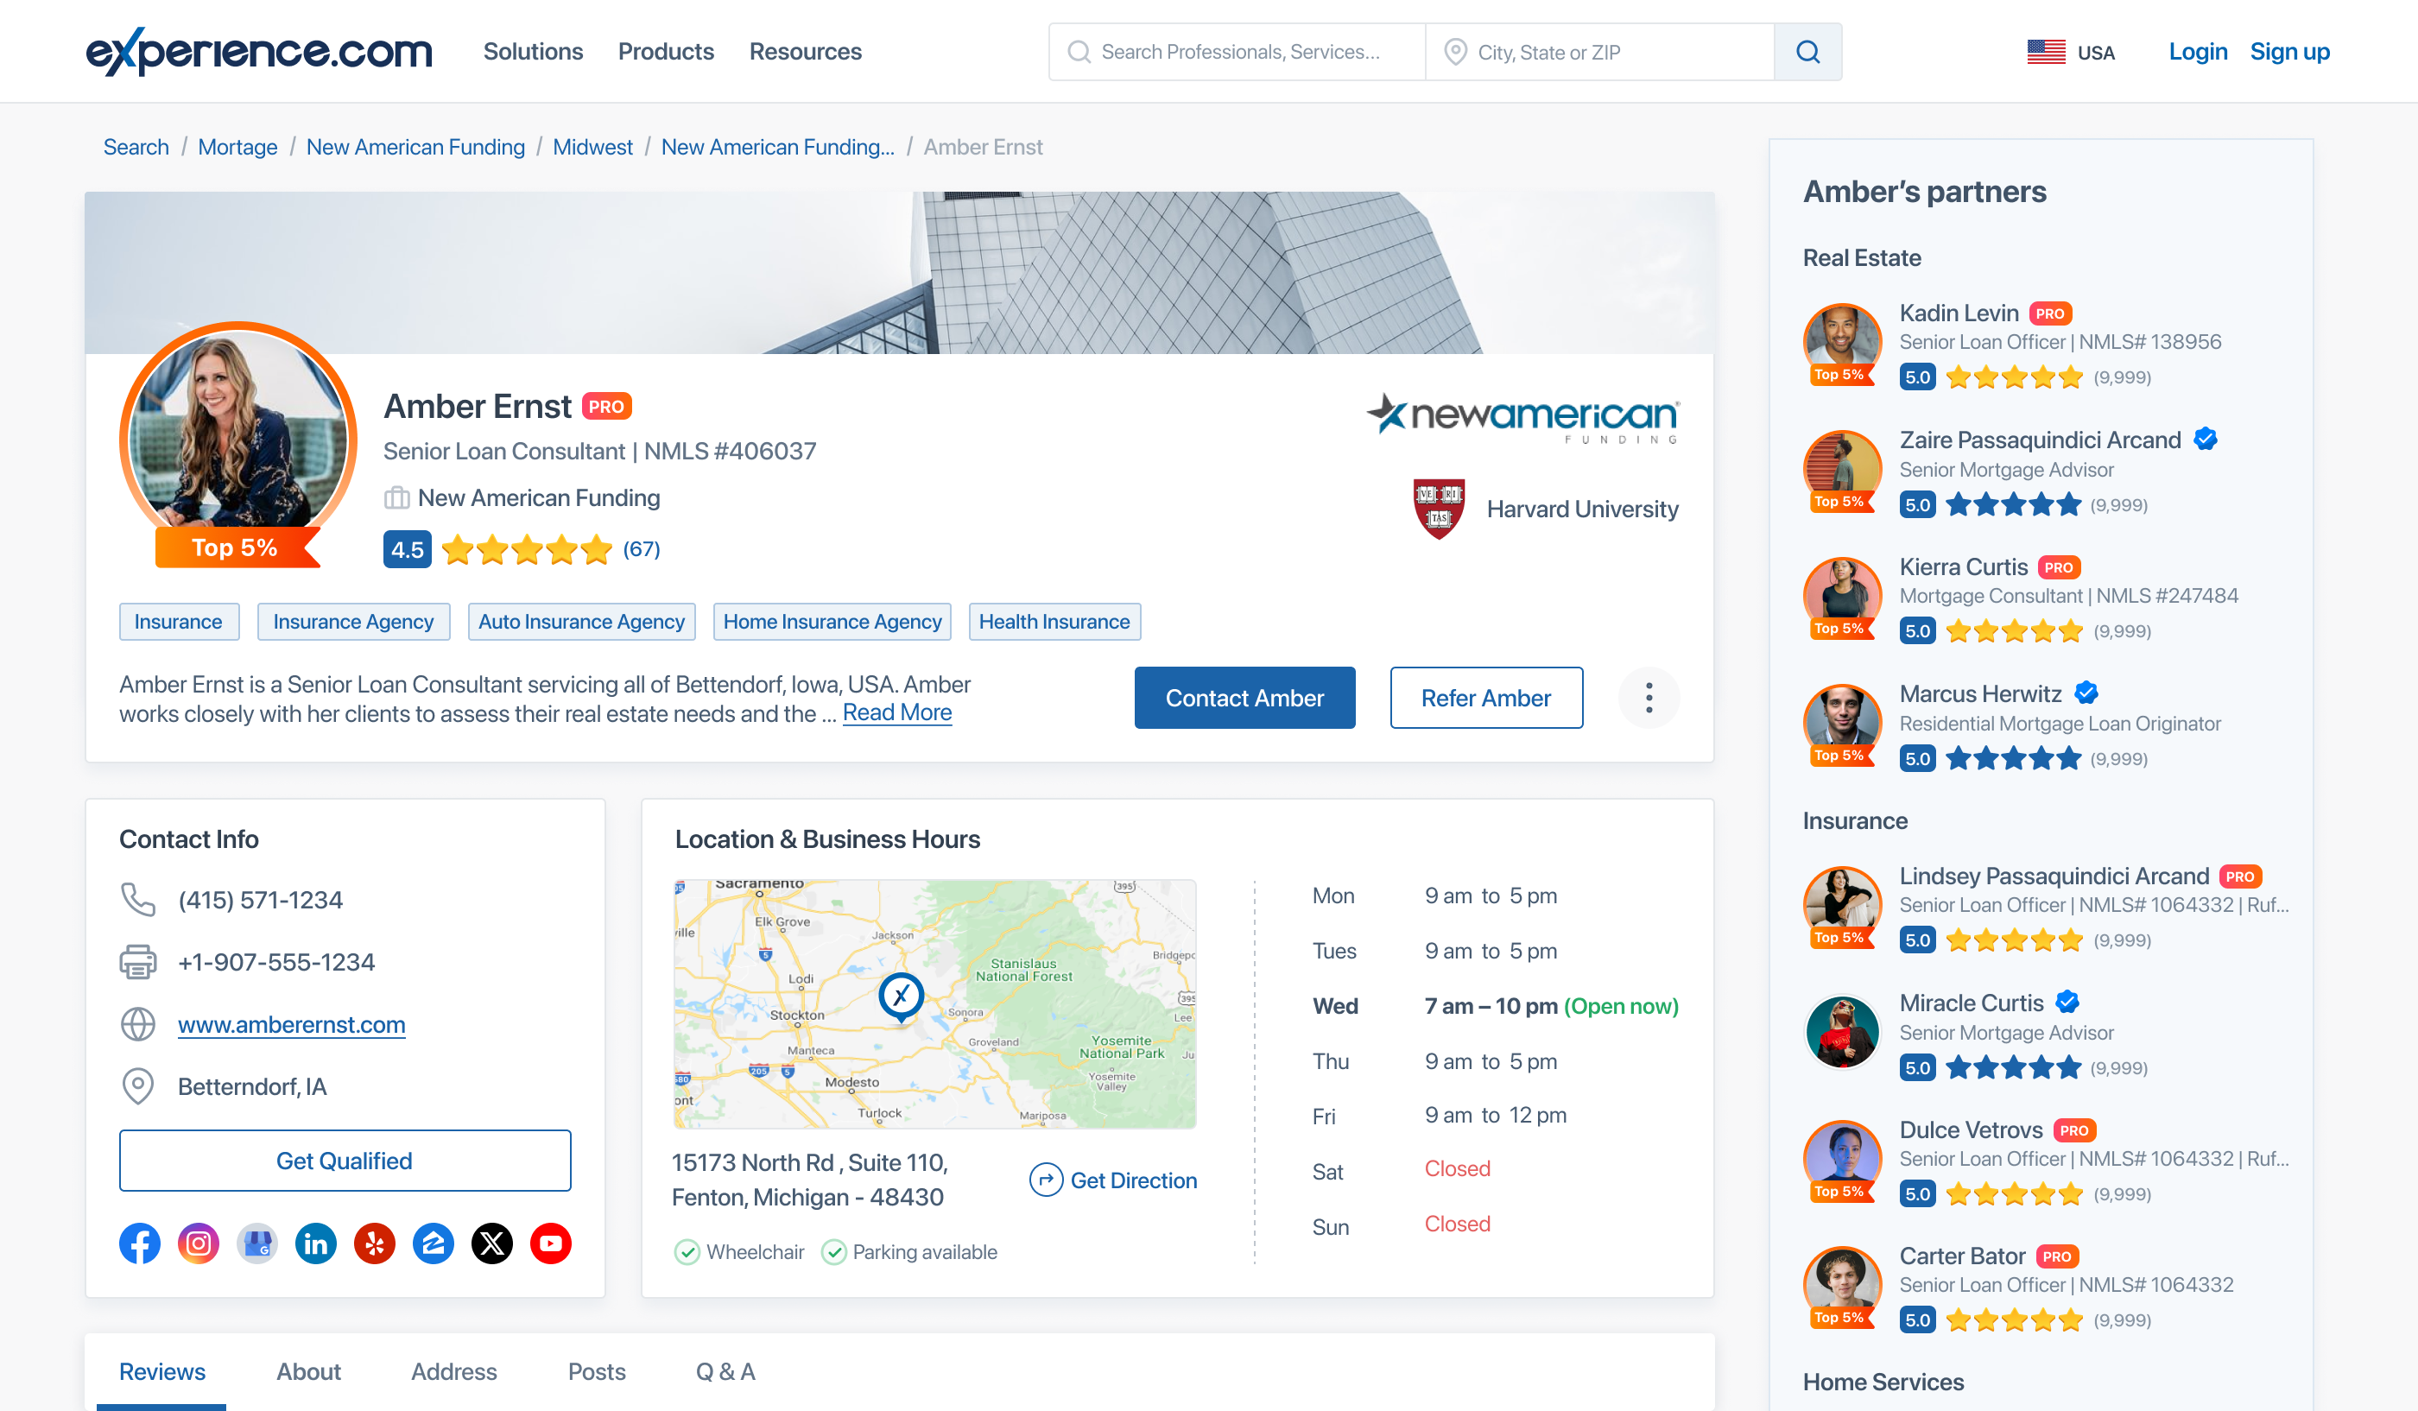Open the YouTube channel icon

[x=551, y=1244]
